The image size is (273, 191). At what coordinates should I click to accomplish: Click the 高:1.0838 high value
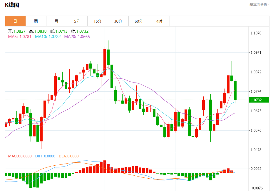tap(38, 31)
